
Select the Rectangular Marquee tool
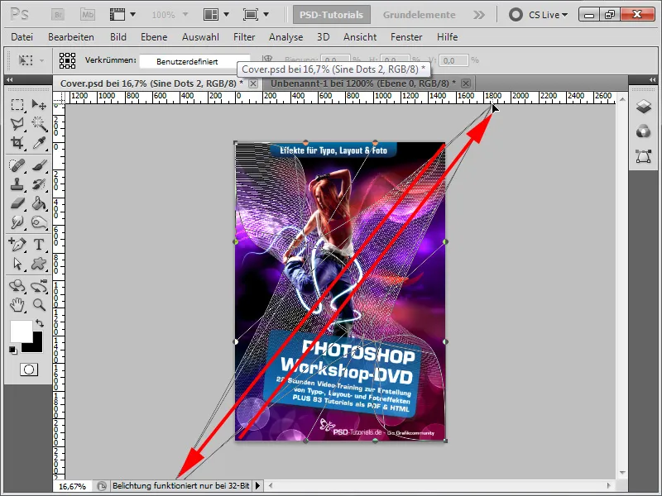click(x=17, y=104)
